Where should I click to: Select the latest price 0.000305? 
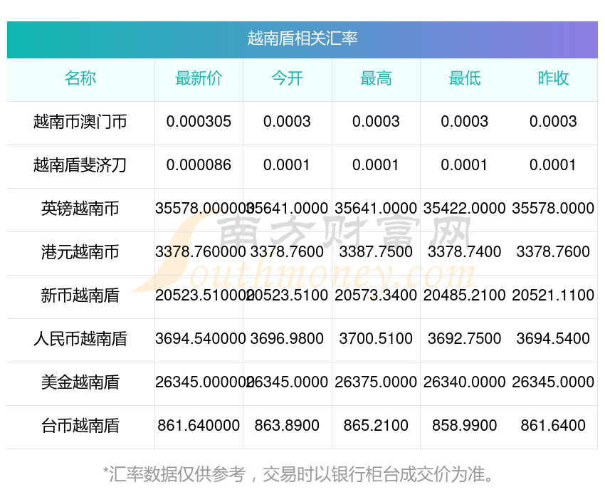(x=199, y=122)
